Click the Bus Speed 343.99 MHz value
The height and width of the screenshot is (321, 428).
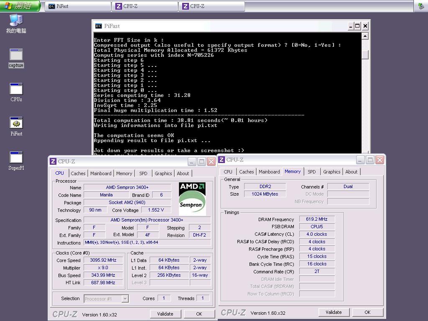(x=103, y=275)
